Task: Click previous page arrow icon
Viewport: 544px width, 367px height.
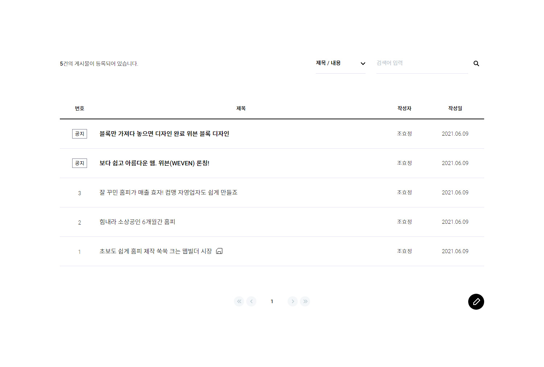Action: point(251,301)
